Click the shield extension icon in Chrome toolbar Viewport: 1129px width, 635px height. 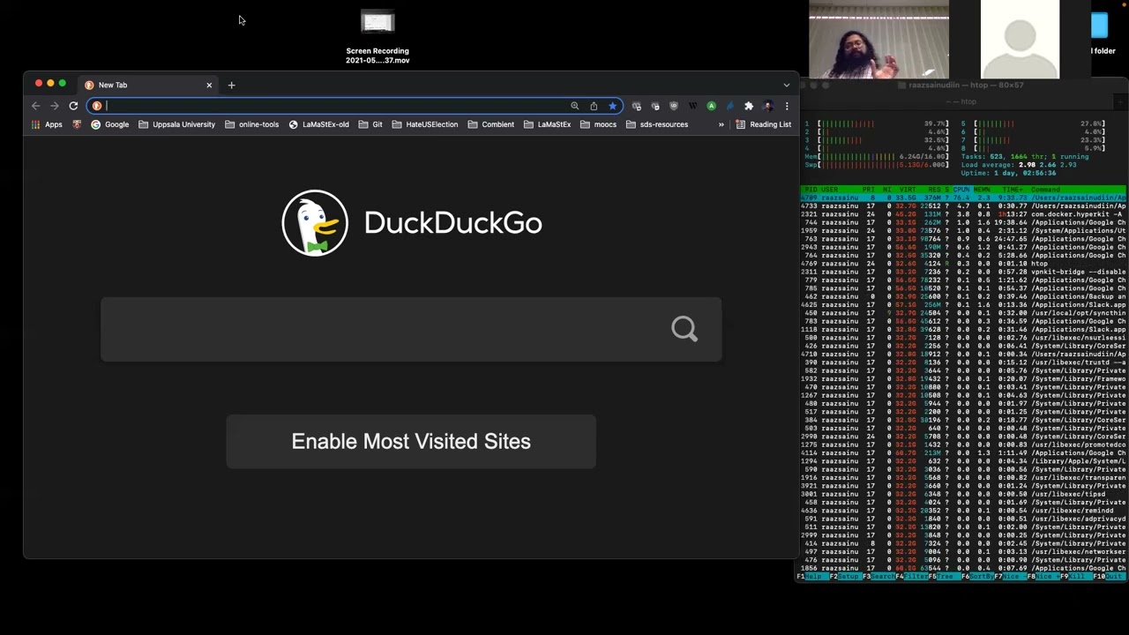pyautogui.click(x=674, y=106)
